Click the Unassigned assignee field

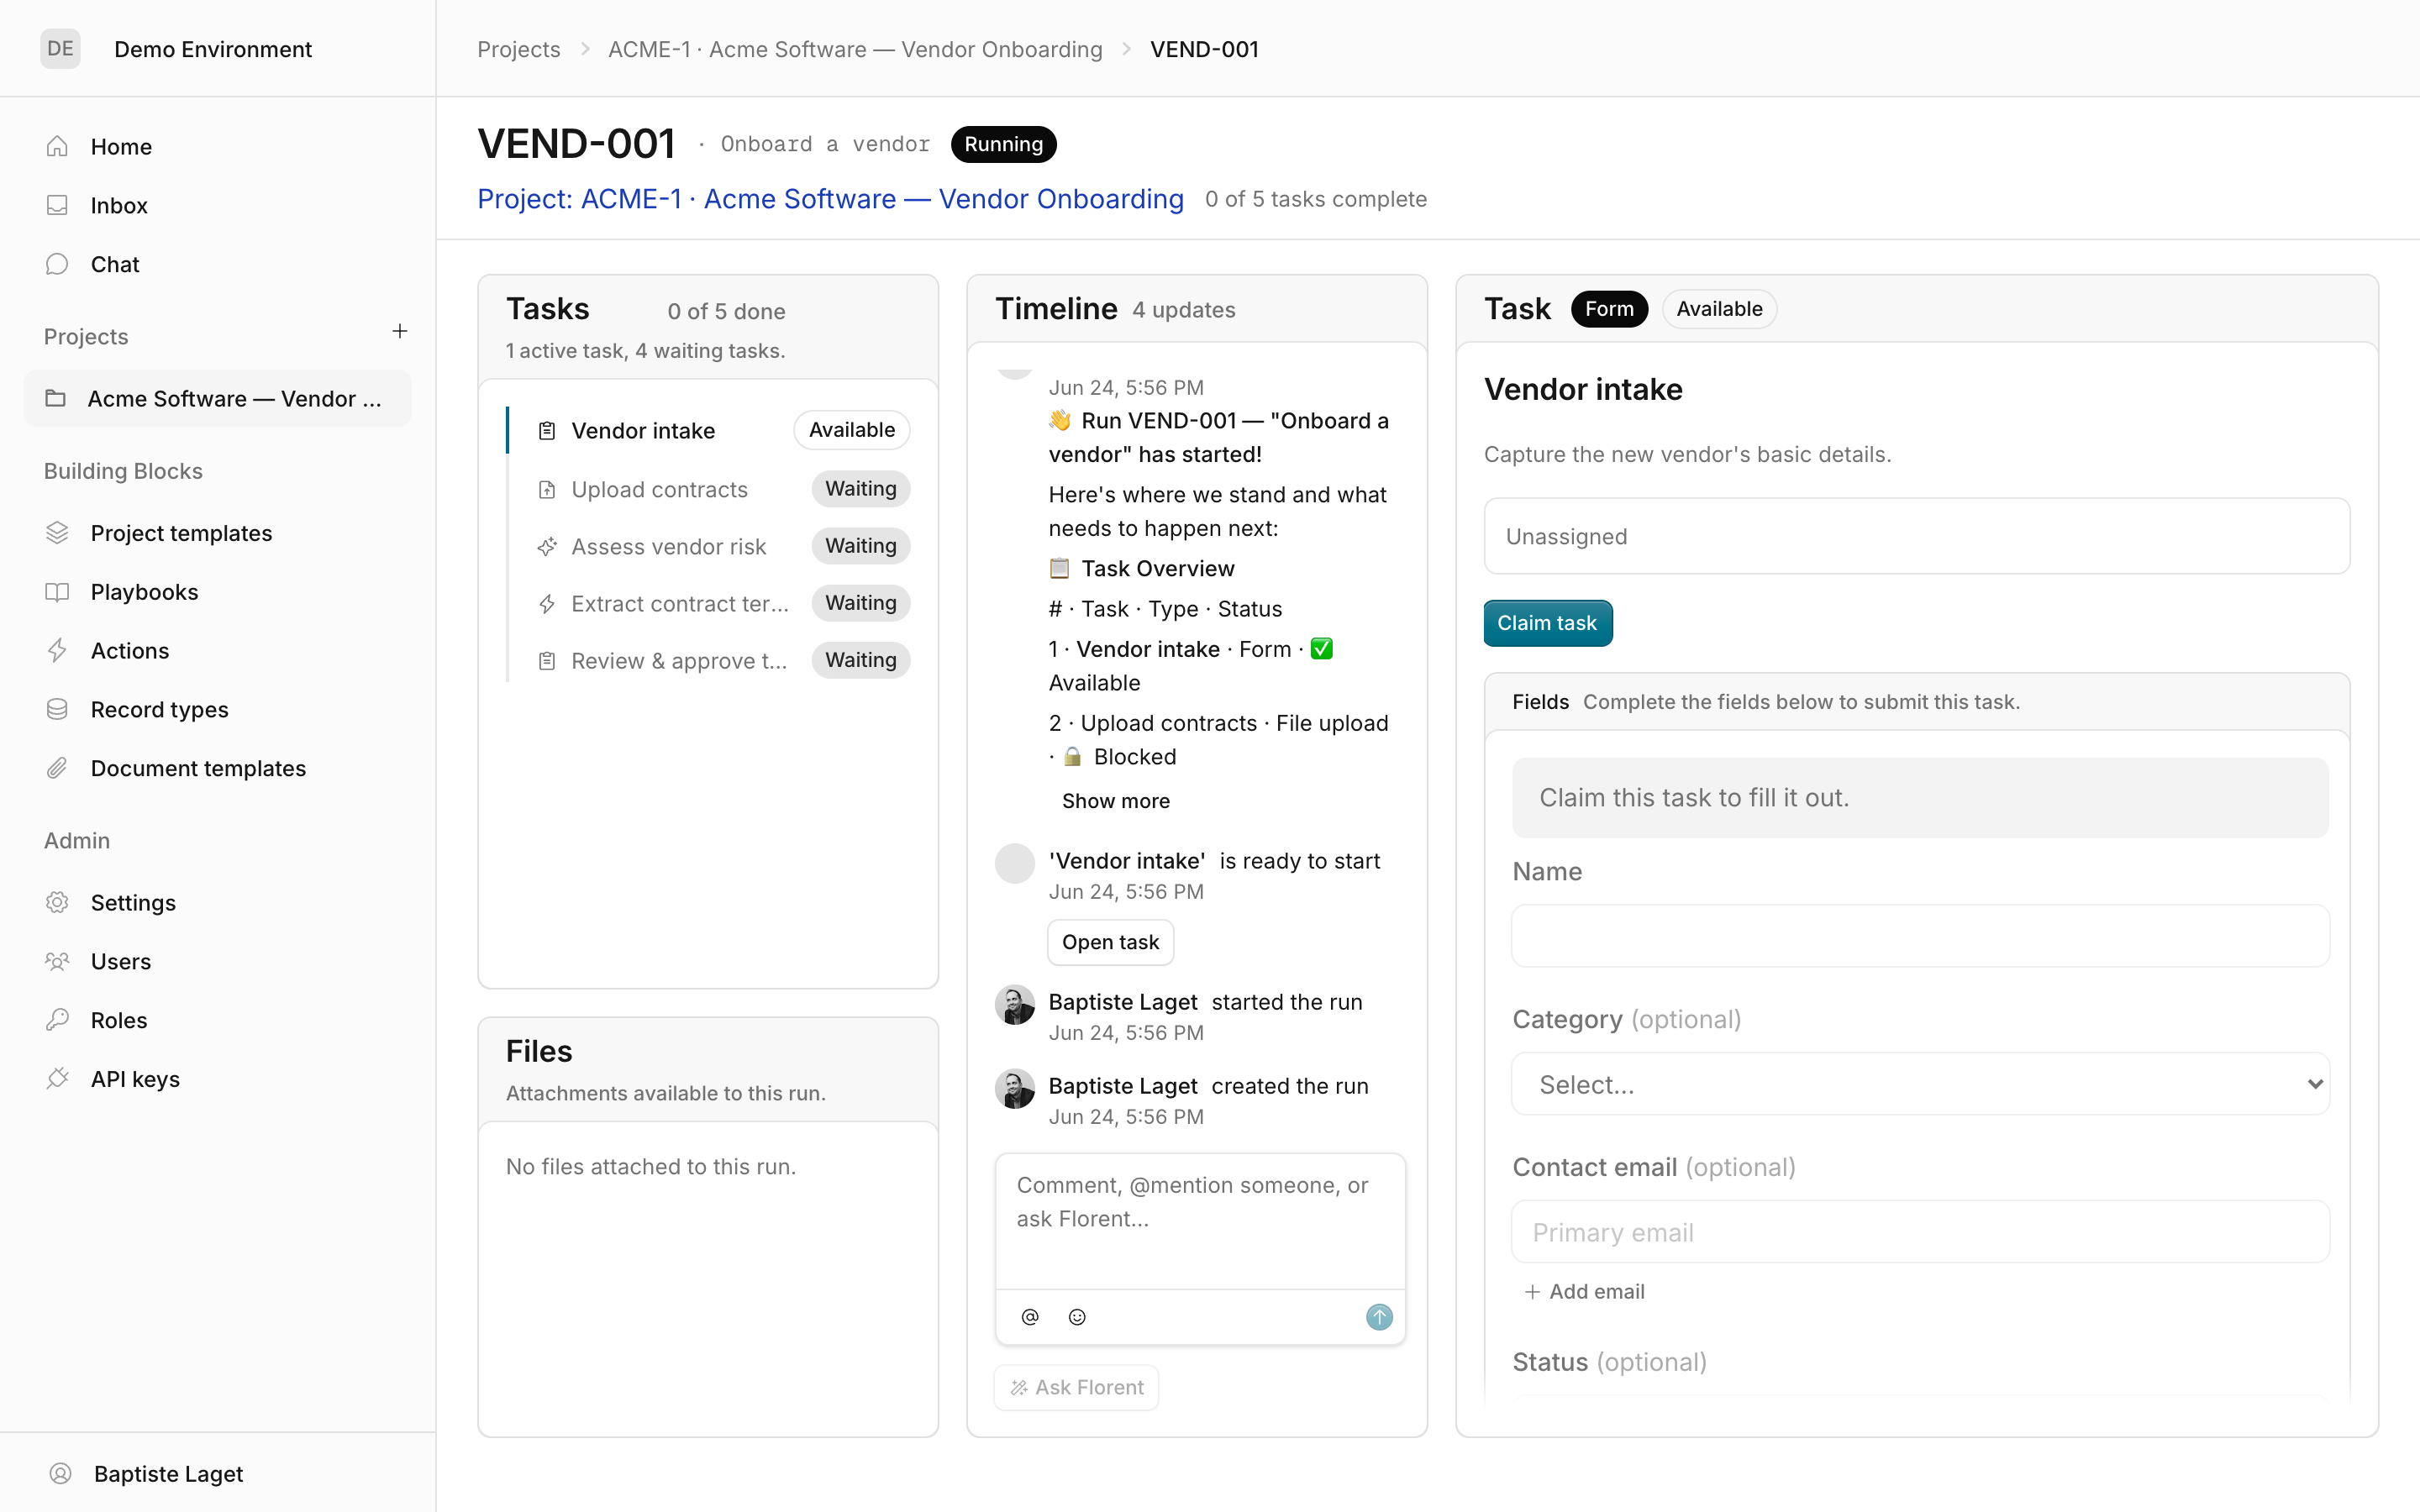1916,536
